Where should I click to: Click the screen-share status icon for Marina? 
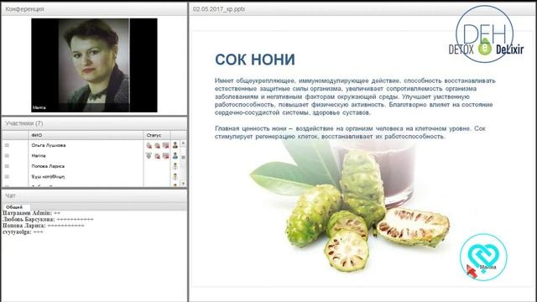coord(166,156)
